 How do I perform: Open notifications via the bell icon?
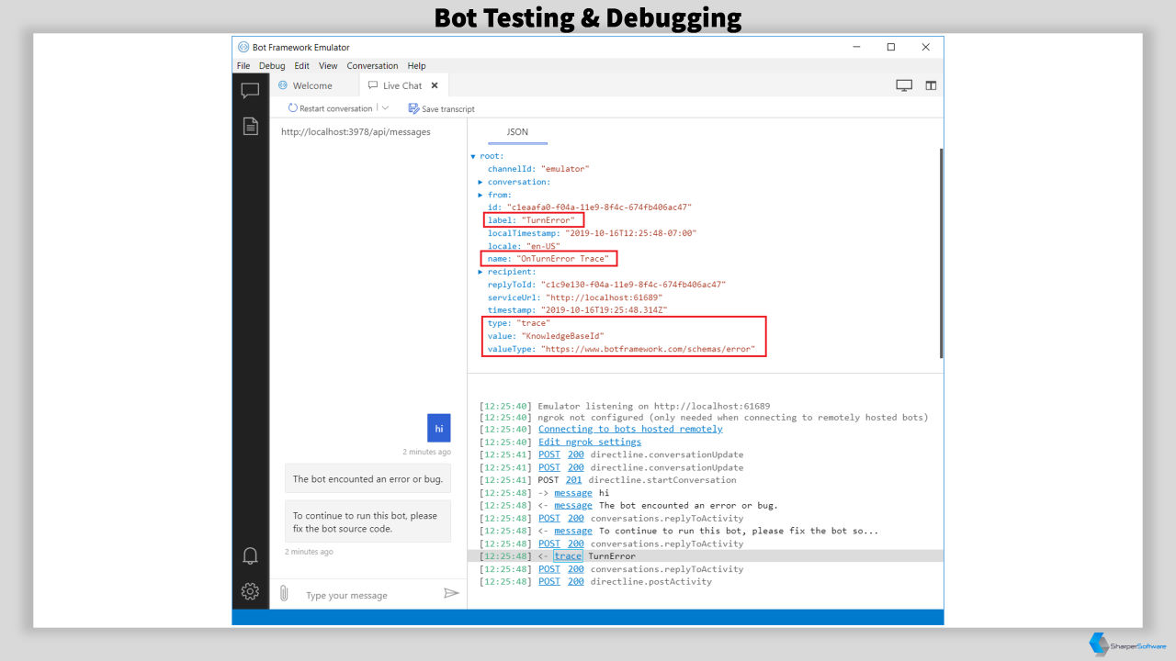click(250, 555)
